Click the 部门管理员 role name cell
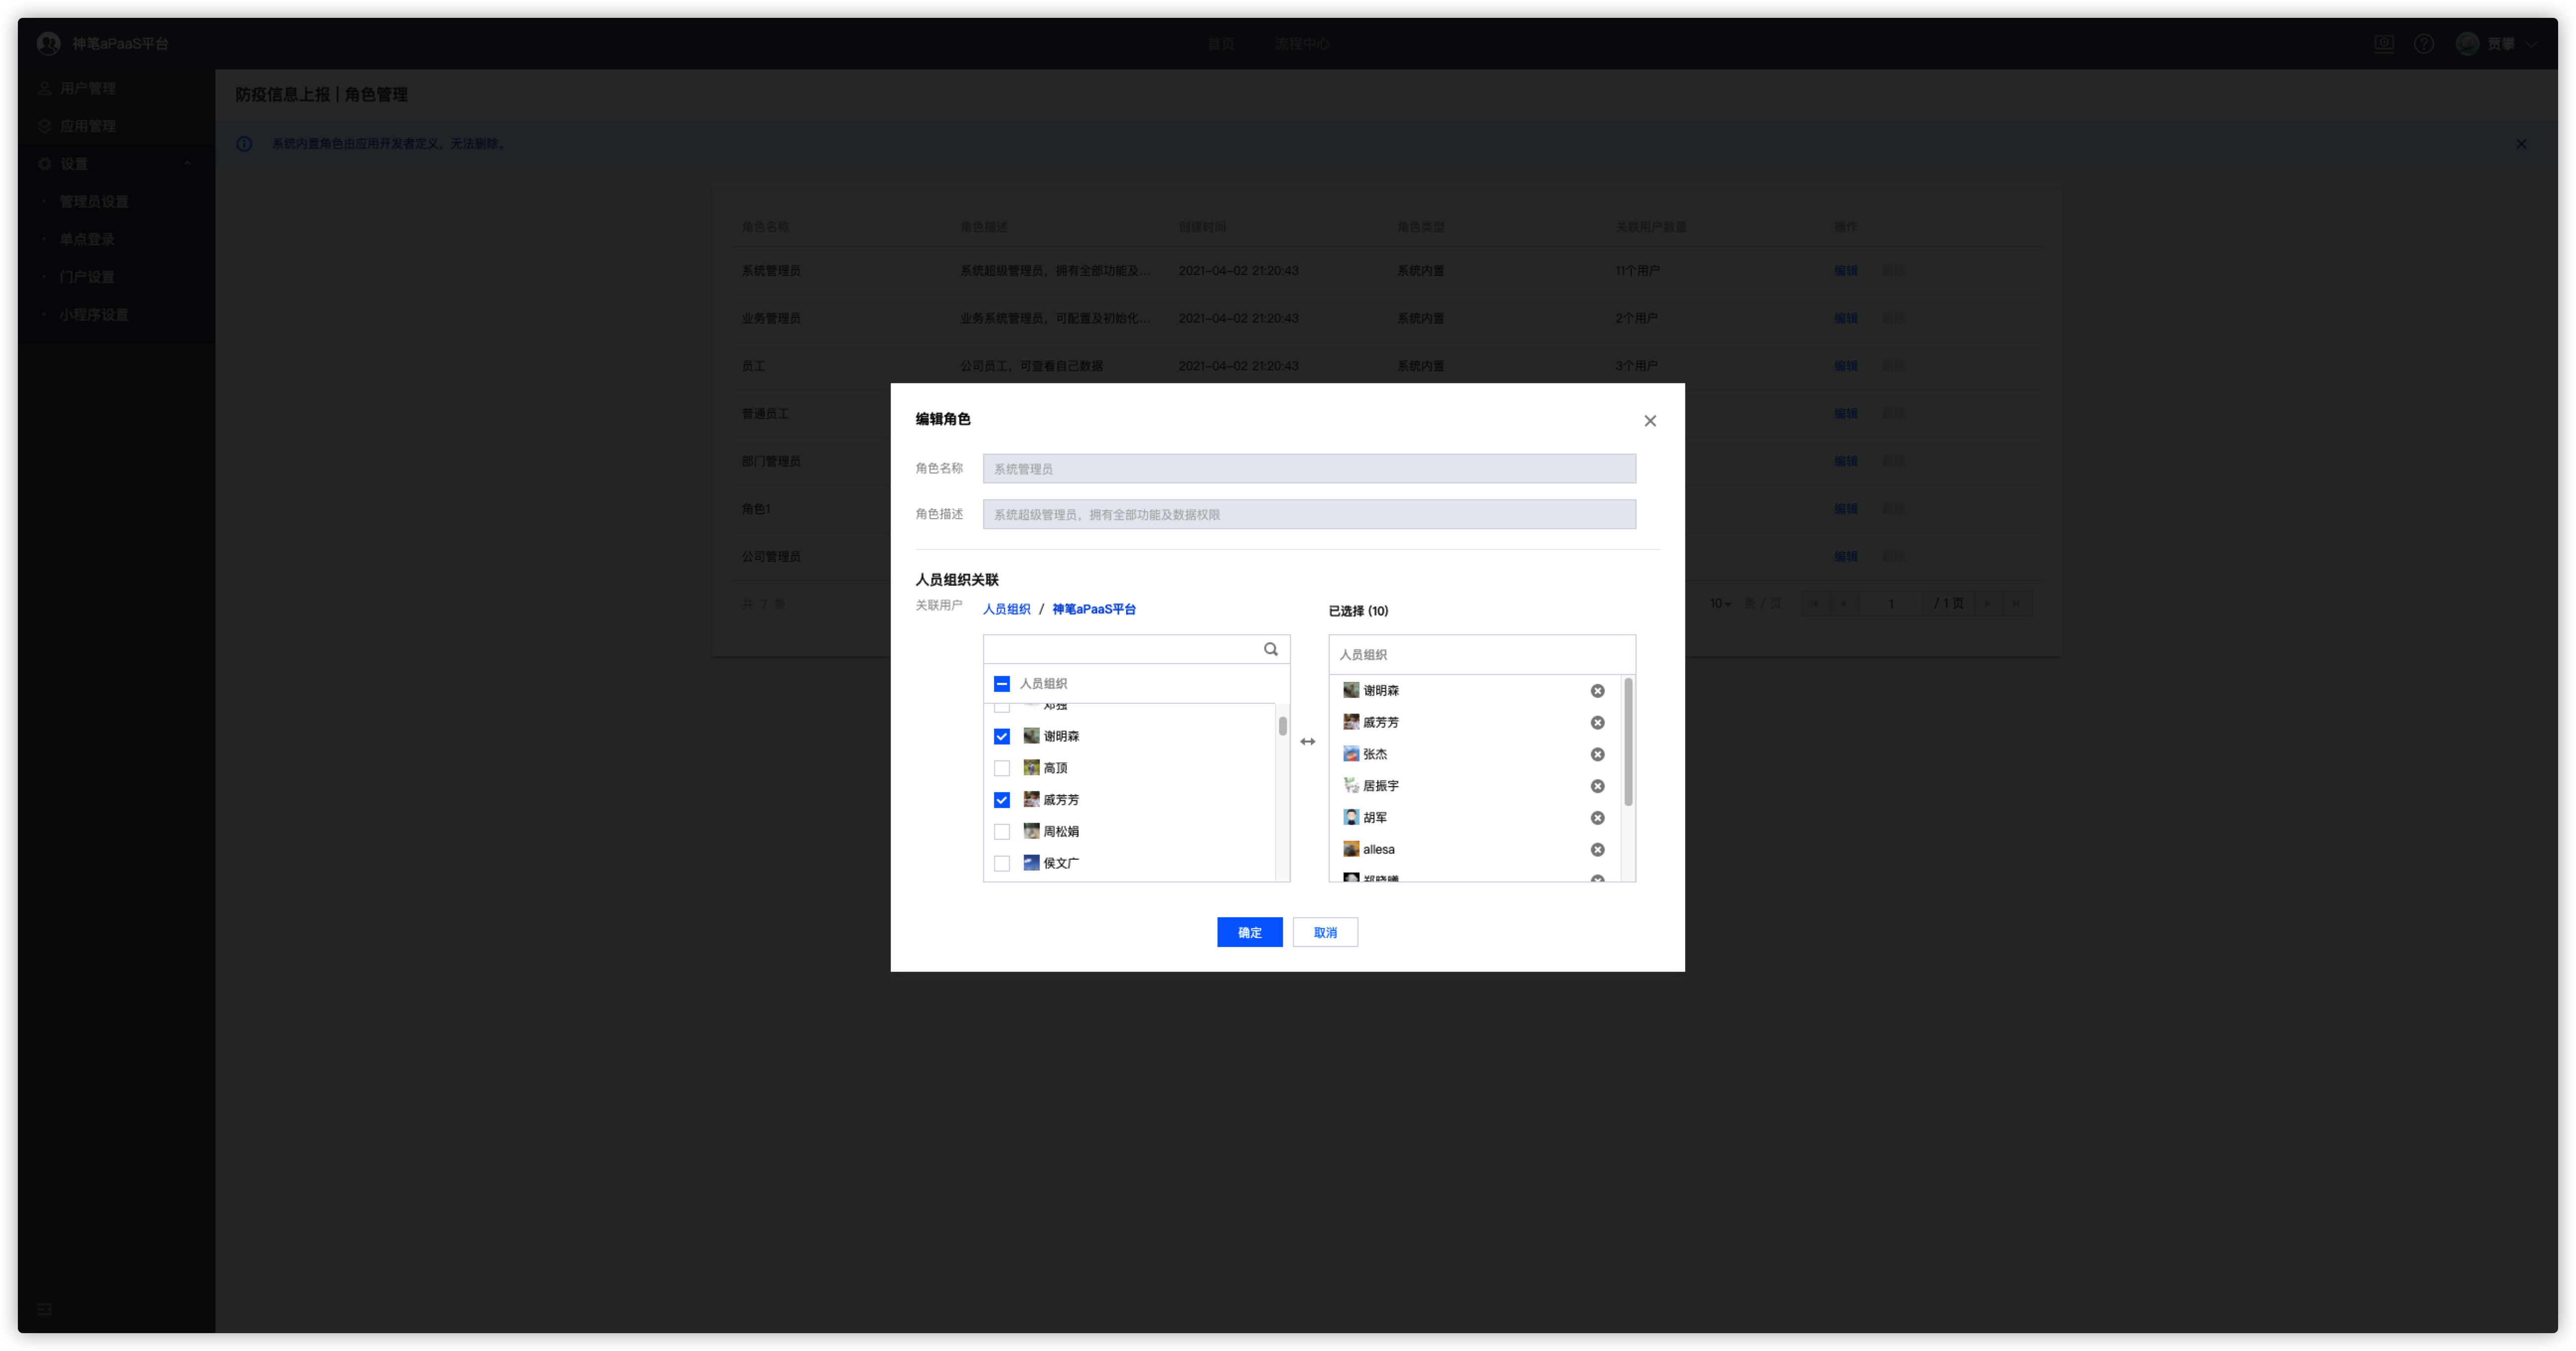The width and height of the screenshot is (2576, 1351). pyautogui.click(x=770, y=462)
